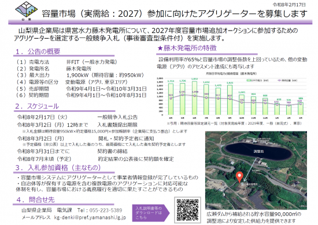The width and height of the screenshot is (318, 225).
Task: Click the text 一般競争入札公告
Action: coord(117,117)
